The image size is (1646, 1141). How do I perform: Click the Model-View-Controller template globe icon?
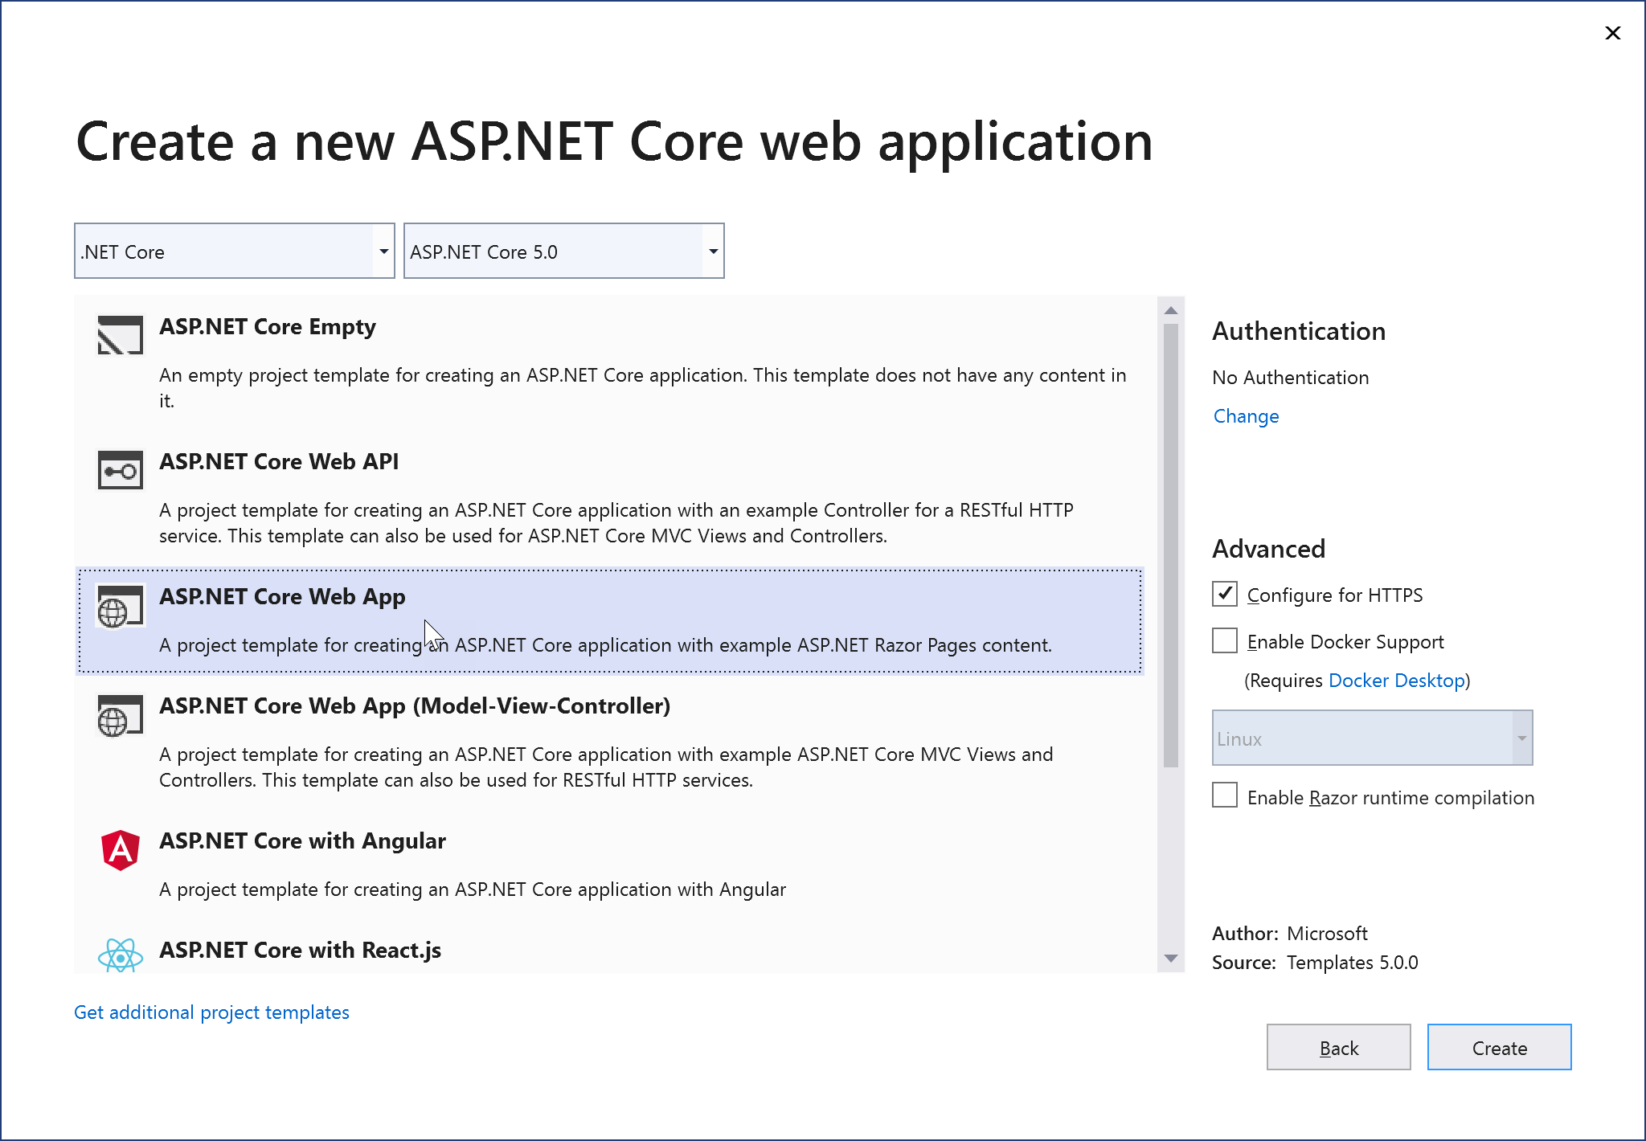pyautogui.click(x=119, y=716)
